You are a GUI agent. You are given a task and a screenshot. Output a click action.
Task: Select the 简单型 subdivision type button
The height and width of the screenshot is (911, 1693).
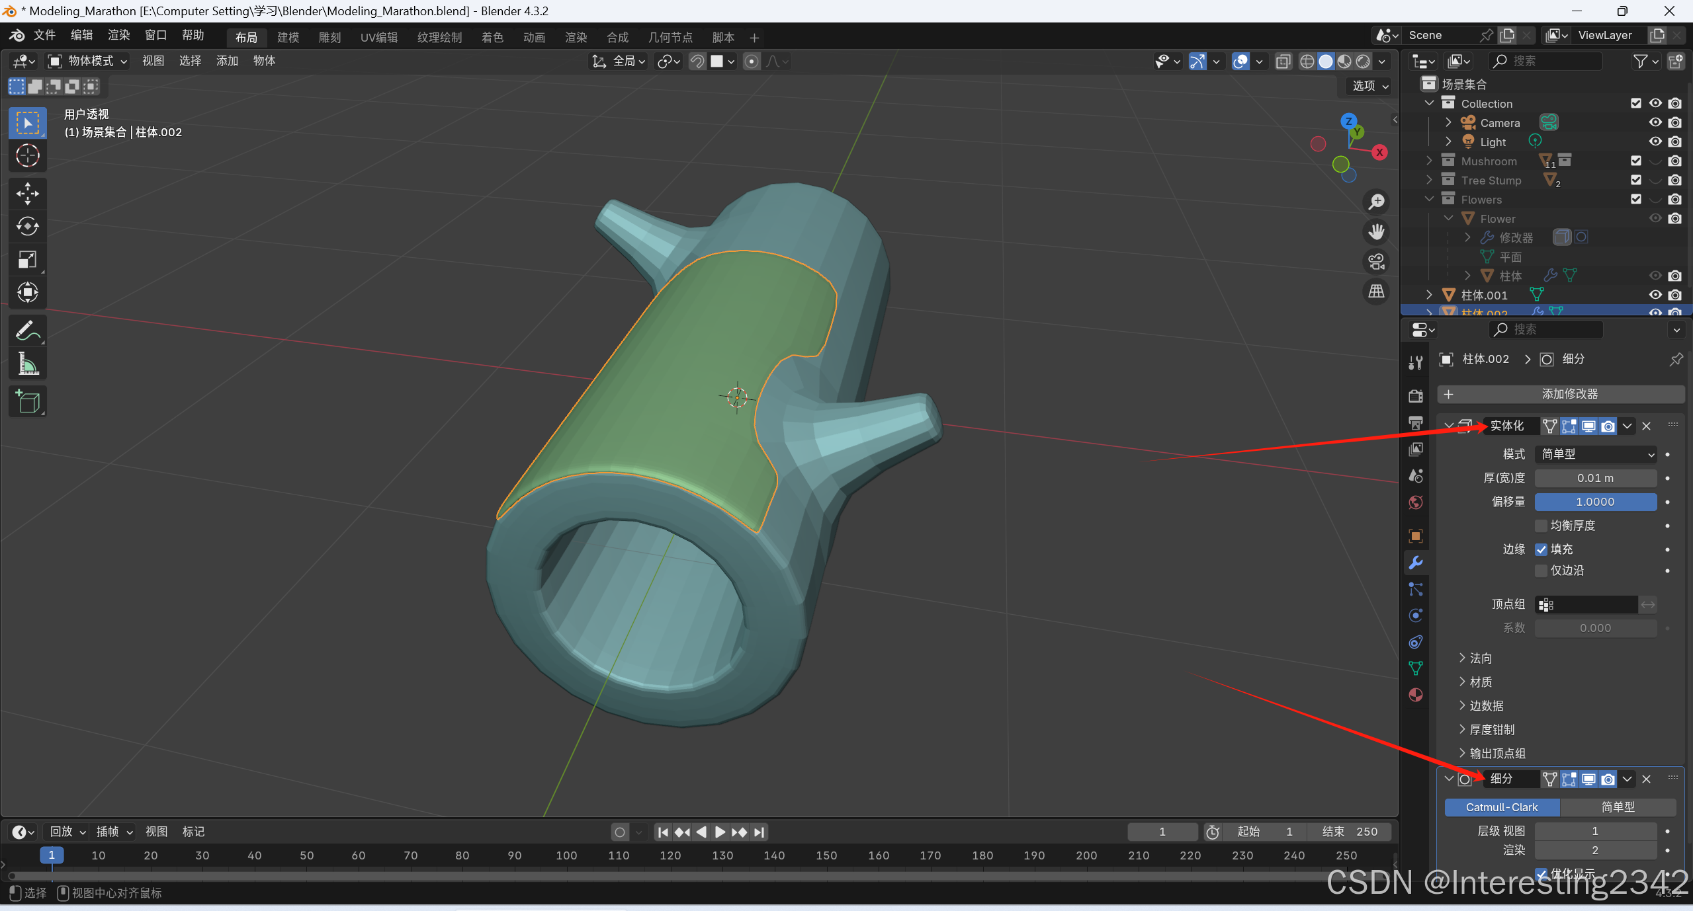(1617, 807)
